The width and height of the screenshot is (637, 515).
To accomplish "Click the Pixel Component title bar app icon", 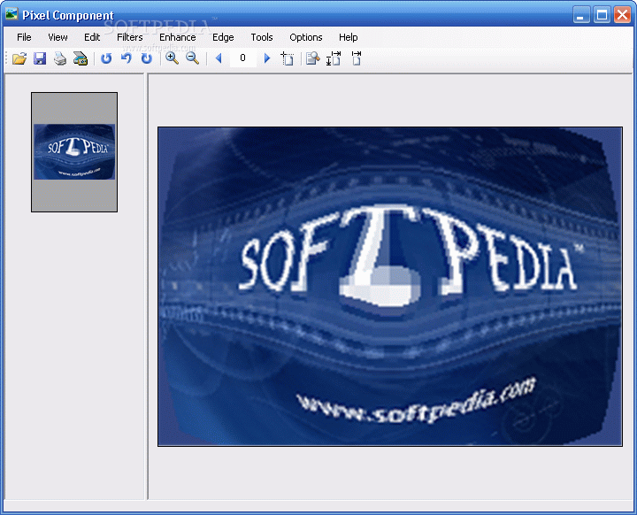I will tap(12, 14).
